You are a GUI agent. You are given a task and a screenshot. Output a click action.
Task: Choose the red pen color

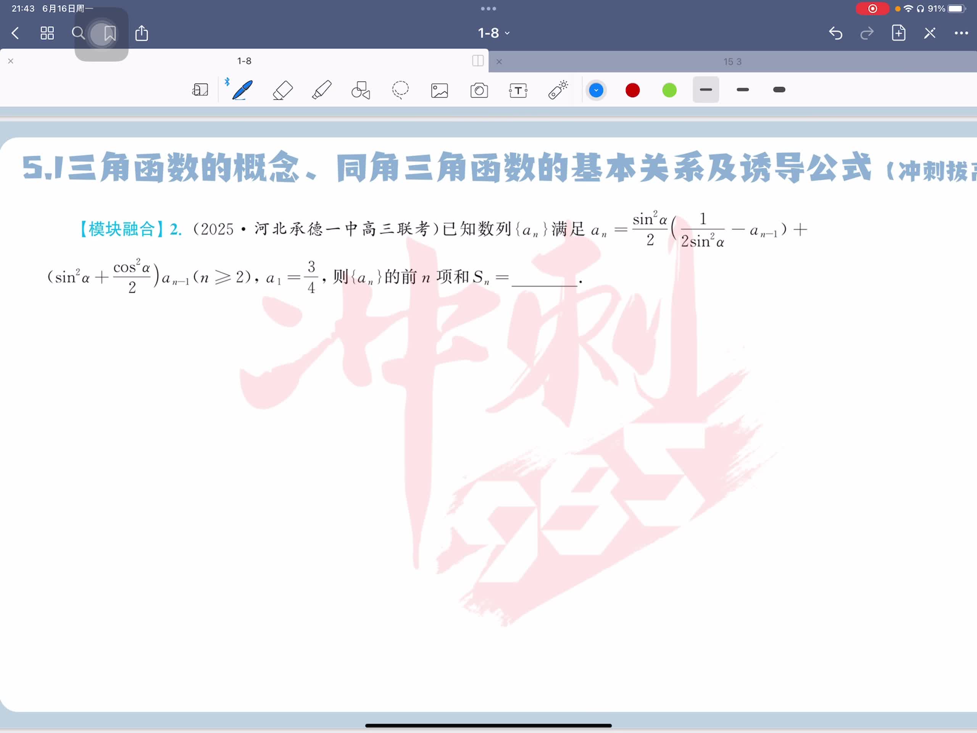[x=632, y=90]
